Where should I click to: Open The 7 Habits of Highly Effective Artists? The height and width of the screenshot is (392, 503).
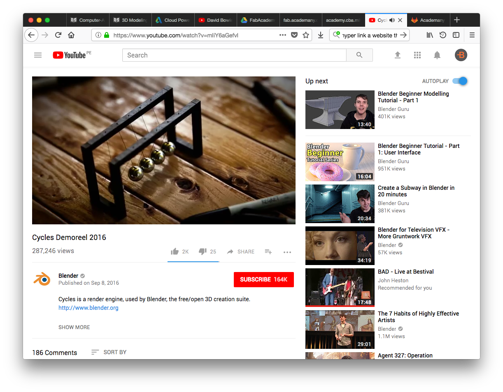(x=419, y=317)
